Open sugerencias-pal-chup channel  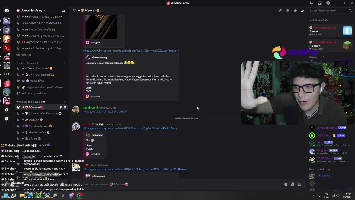pyautogui.click(x=41, y=87)
